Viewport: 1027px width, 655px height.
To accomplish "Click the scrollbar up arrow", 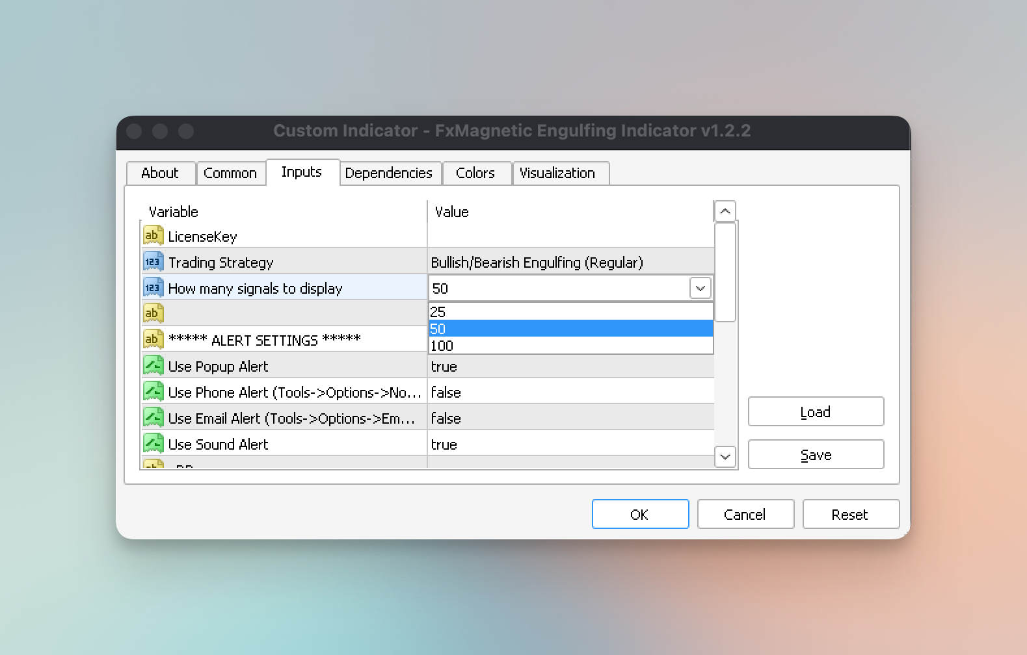I will 725,211.
